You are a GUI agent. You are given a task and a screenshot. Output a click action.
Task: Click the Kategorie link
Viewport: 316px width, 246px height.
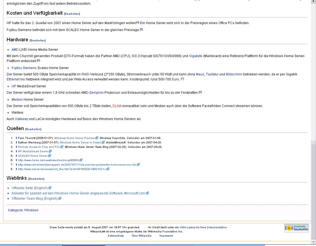pos(15,210)
